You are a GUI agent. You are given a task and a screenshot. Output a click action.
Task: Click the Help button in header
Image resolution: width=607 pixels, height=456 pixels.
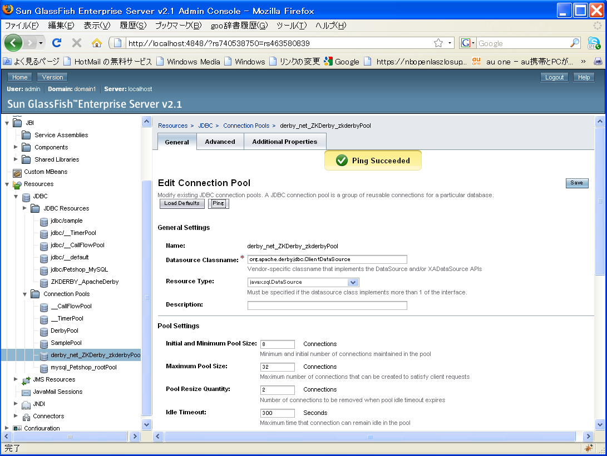[x=584, y=77]
